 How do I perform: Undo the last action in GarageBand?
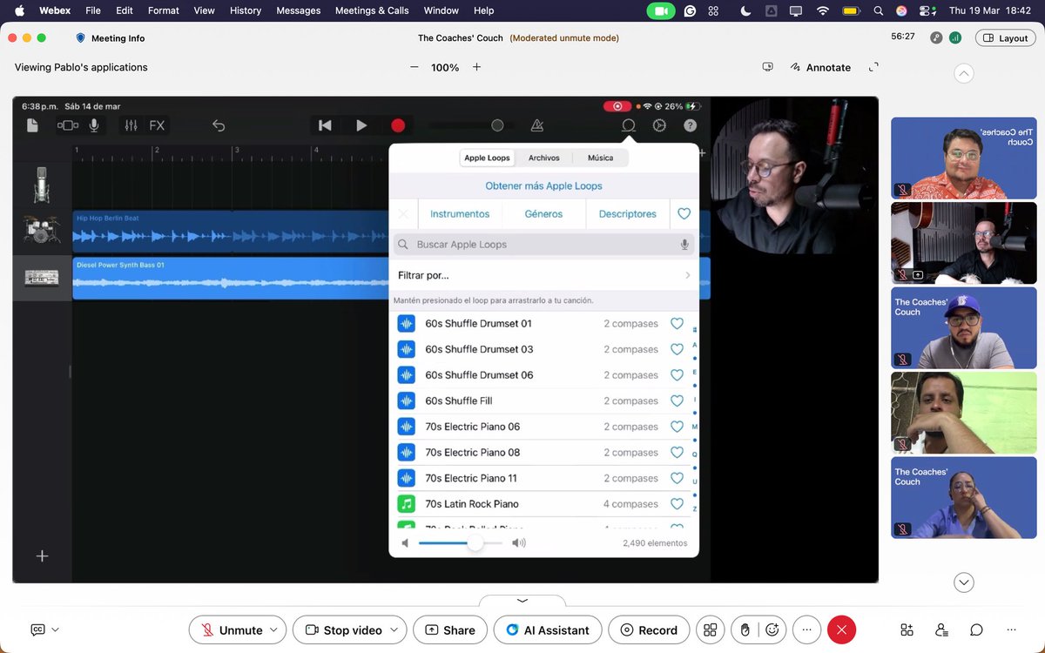pyautogui.click(x=219, y=125)
